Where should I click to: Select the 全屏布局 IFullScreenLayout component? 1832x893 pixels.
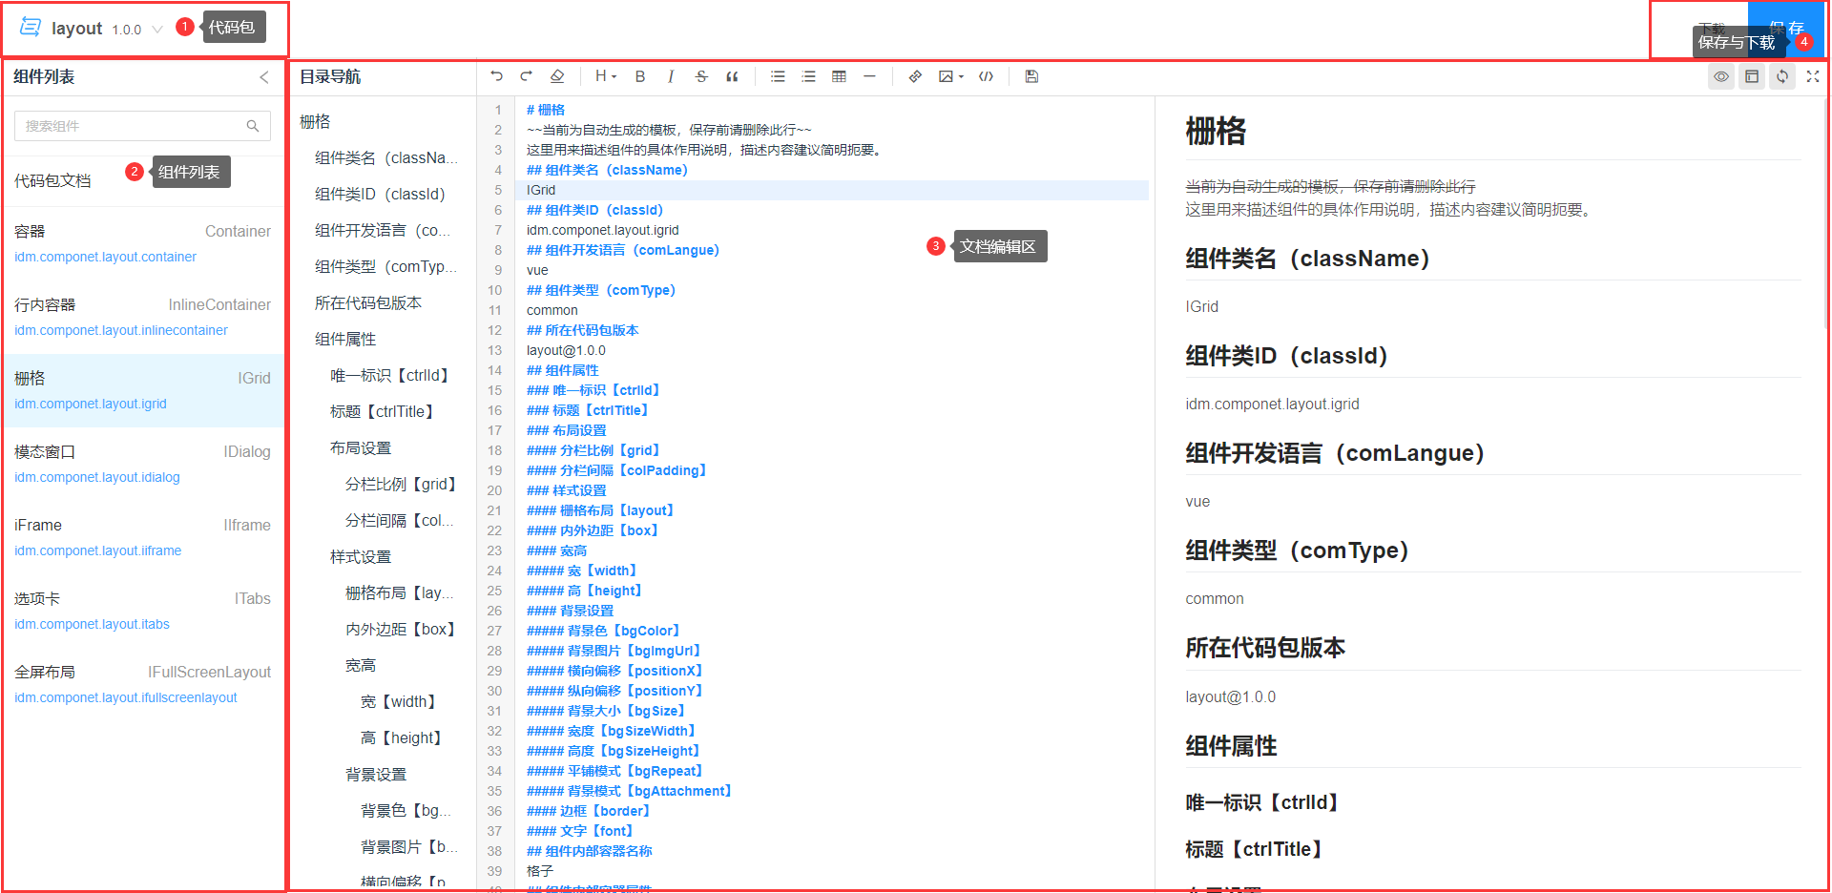coord(142,684)
